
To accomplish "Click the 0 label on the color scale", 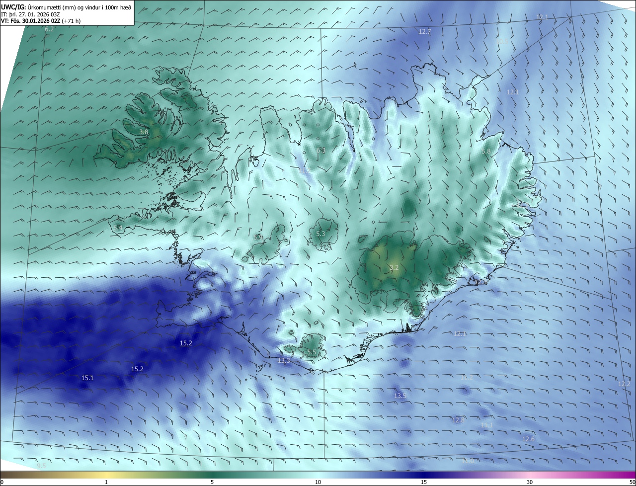I will coord(2,482).
